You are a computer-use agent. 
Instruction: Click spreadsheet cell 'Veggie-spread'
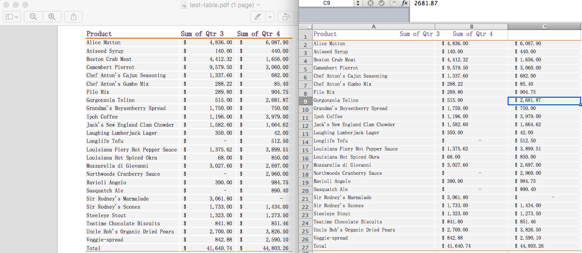[x=331, y=238]
